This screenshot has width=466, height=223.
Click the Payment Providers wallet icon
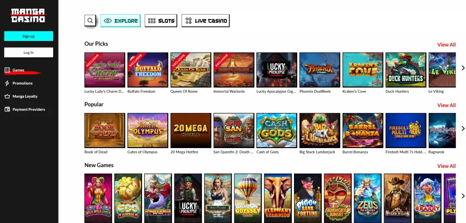coord(7,109)
